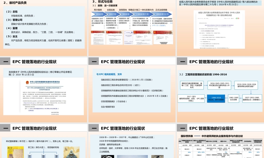Click the 2019年12月 timeline arrow
The image size is (264, 158).
[162, 14]
